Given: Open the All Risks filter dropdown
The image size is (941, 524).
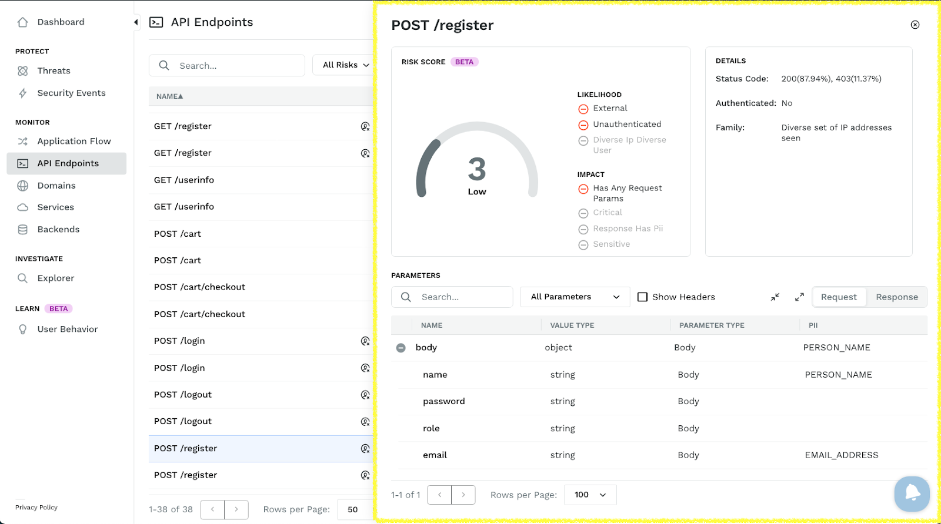Looking at the screenshot, I should (345, 65).
